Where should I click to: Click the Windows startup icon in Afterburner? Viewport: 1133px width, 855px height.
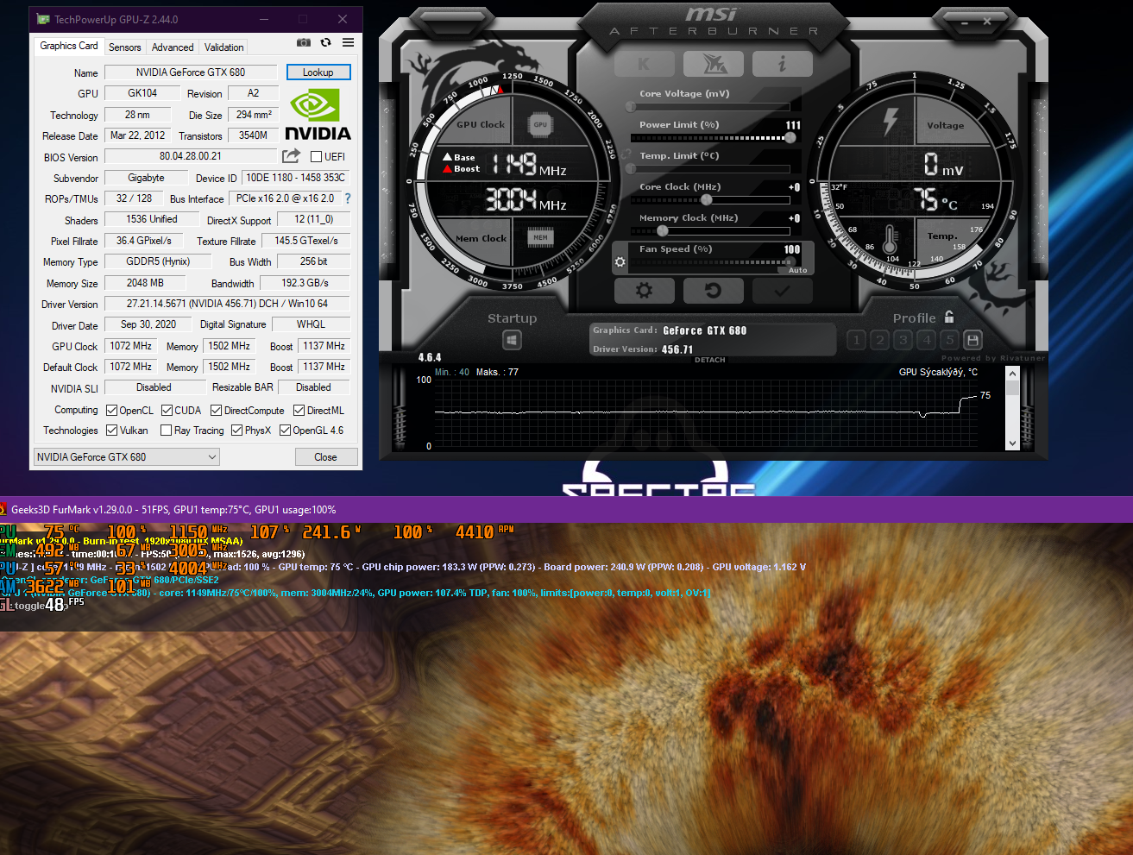(512, 340)
